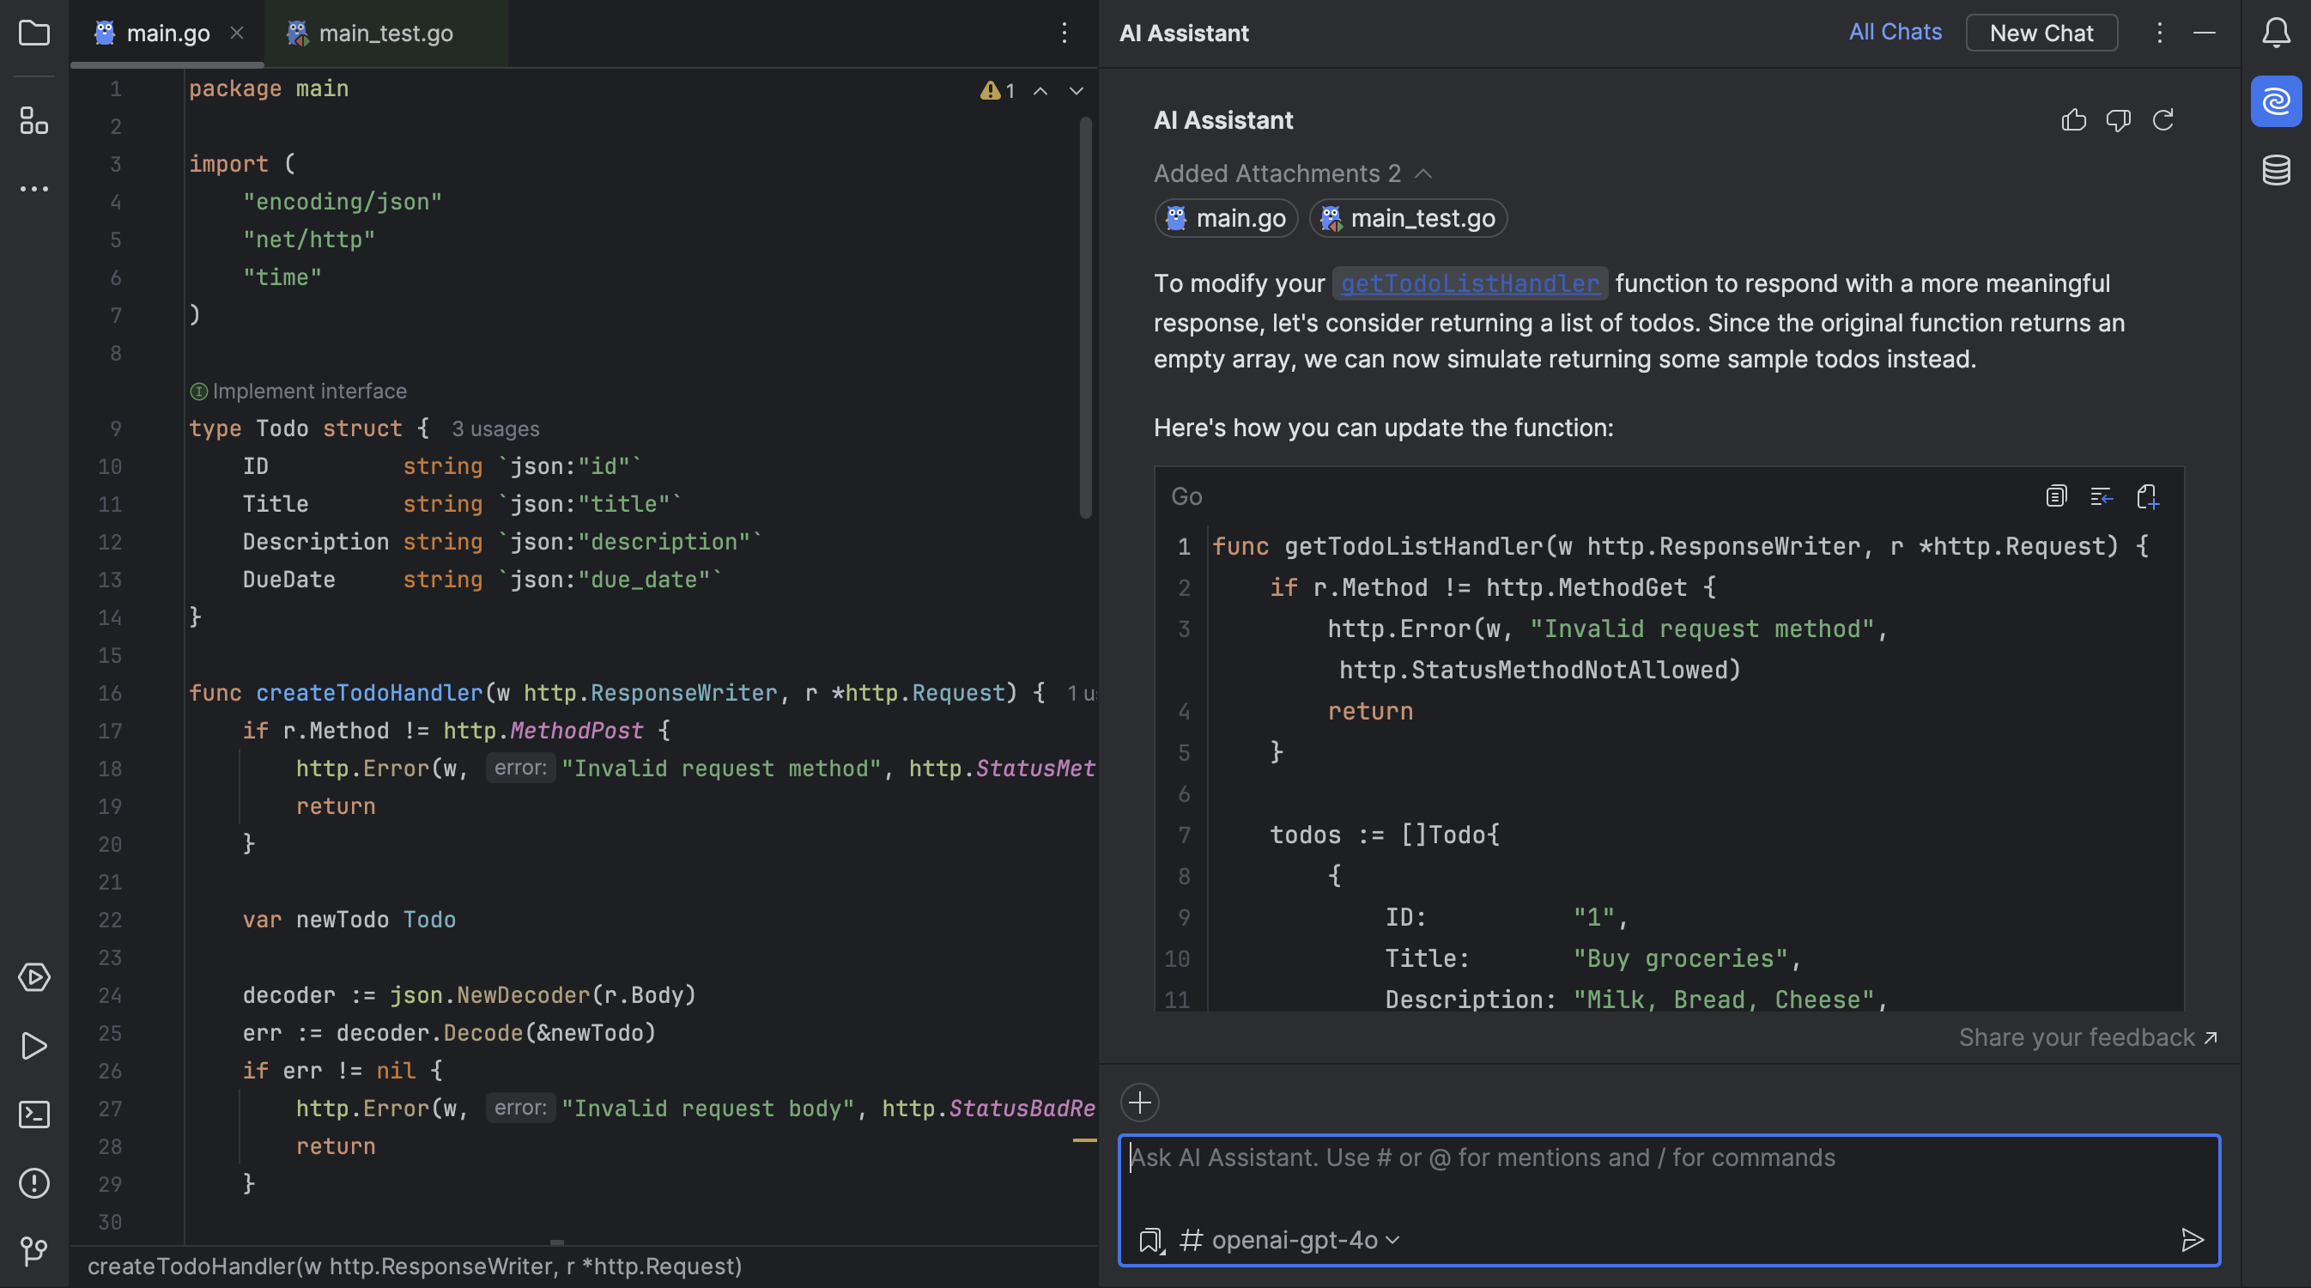Click the New Chat button
Screen dimensions: 2311x1288
(x=2041, y=33)
